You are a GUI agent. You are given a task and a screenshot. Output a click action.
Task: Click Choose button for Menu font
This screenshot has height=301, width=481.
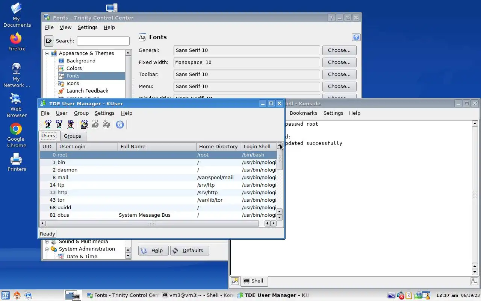pyautogui.click(x=339, y=86)
